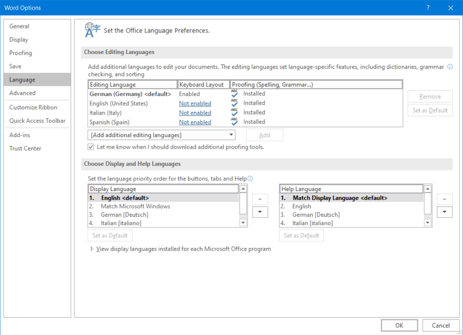Uncheck 'Let me know' proofing tools download checkbox

pos(91,147)
